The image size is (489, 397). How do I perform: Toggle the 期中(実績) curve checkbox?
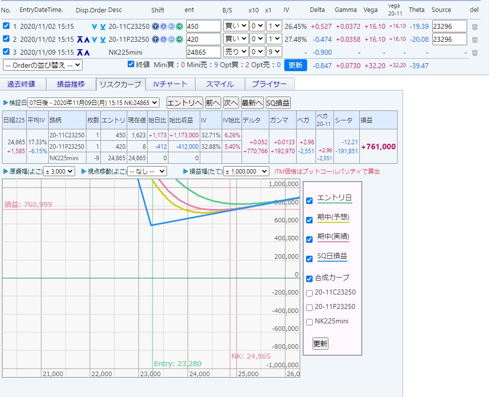coord(310,239)
